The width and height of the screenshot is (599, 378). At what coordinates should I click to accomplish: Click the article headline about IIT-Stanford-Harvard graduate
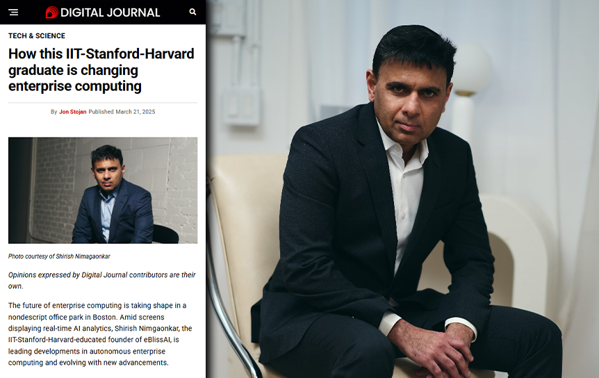101,70
